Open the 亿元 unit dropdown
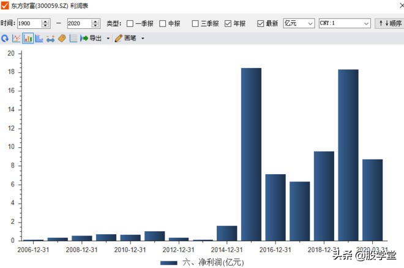The image size is (404, 268). click(299, 23)
